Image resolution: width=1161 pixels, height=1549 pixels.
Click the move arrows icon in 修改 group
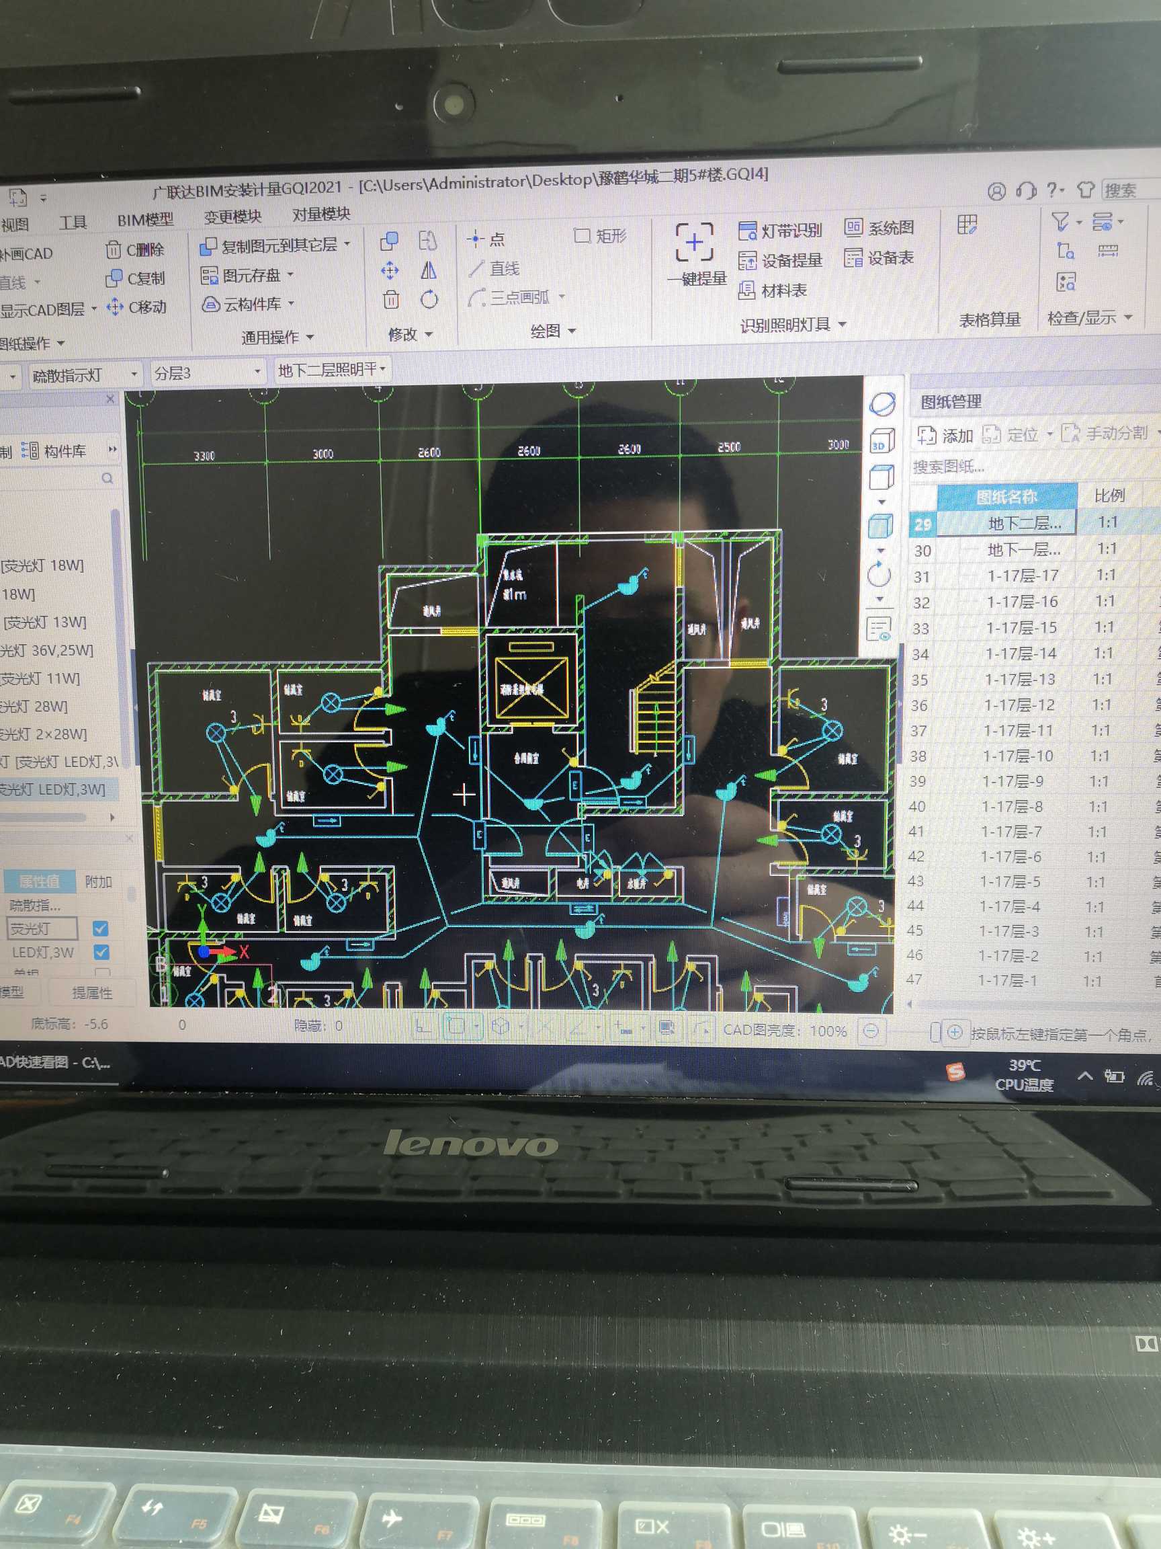(390, 270)
